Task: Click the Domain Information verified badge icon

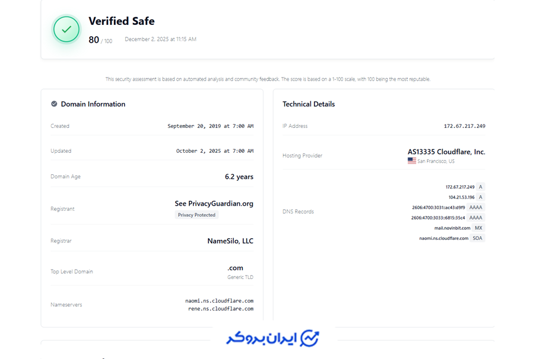Action: 54,104
